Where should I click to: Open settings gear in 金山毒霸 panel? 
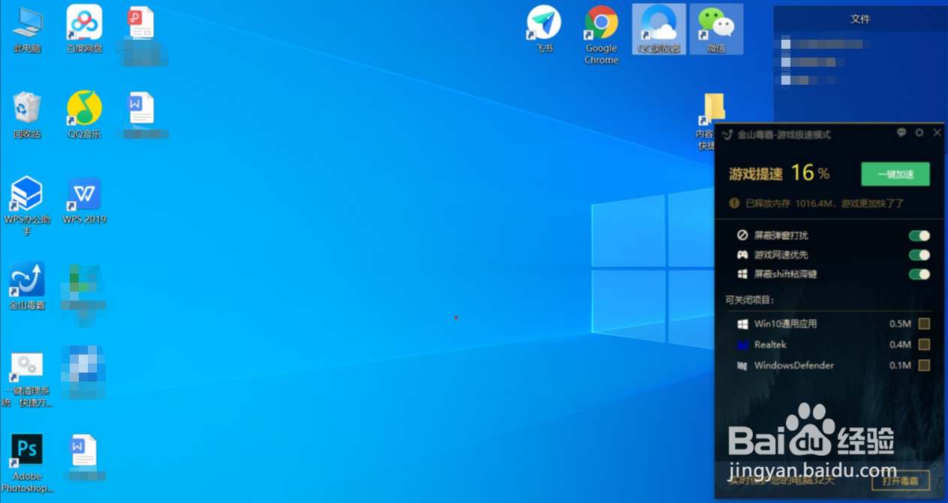click(919, 133)
